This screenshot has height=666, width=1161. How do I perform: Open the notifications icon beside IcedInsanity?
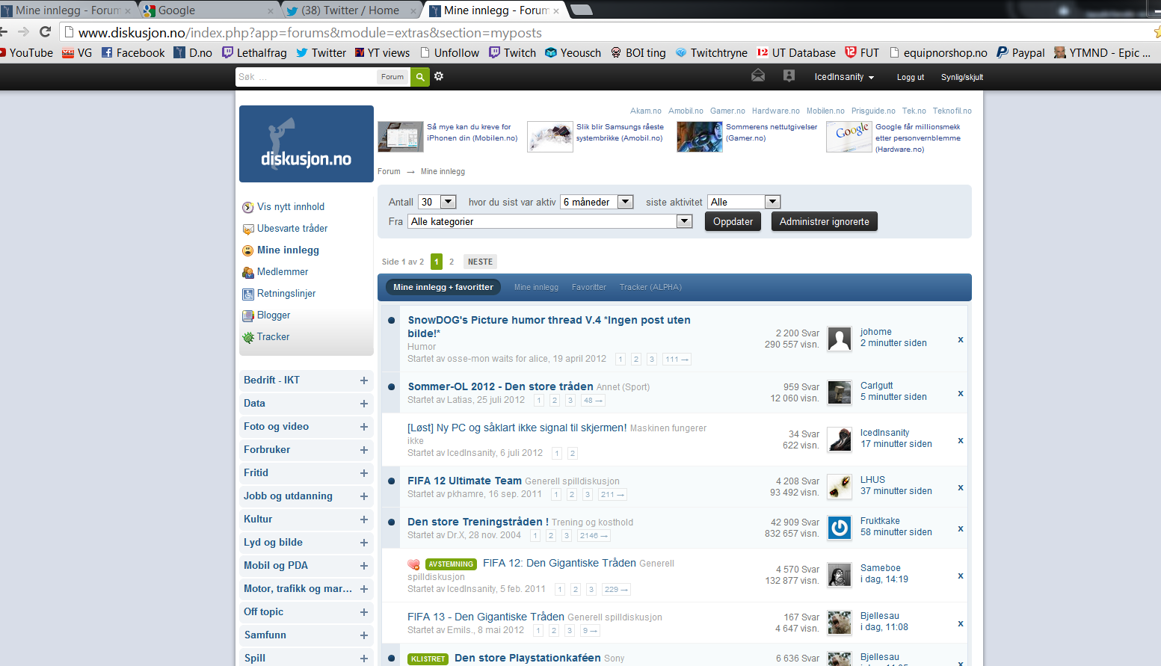point(789,75)
